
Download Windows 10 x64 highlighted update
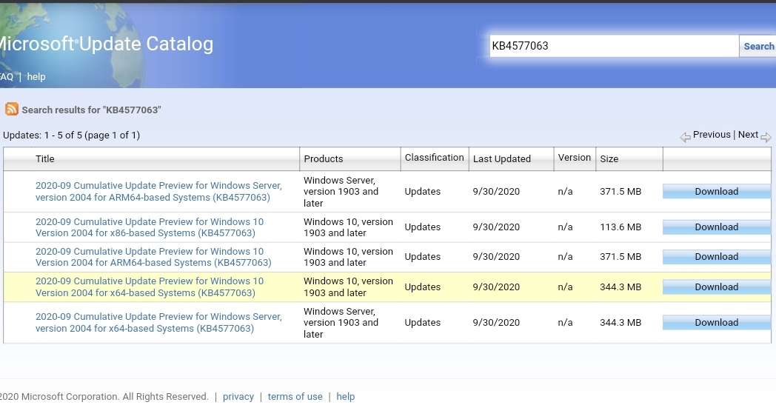point(717,287)
